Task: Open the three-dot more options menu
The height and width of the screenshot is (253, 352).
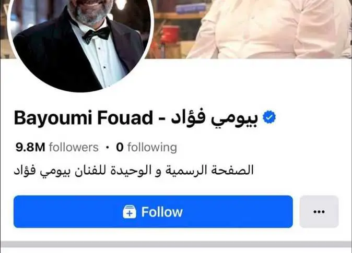Action: coord(319,211)
